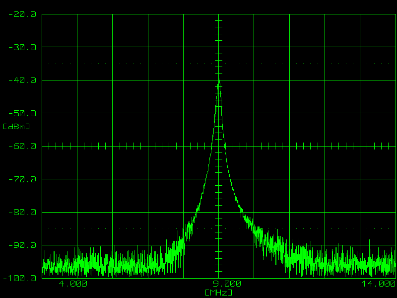Select the -40.0 amplitude axis label
Screen dimensions: 397x298
pyautogui.click(x=22, y=80)
